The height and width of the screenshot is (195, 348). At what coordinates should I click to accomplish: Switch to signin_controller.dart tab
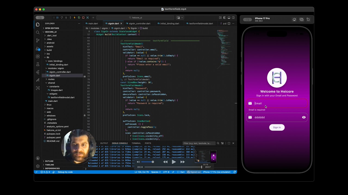pos(139,24)
